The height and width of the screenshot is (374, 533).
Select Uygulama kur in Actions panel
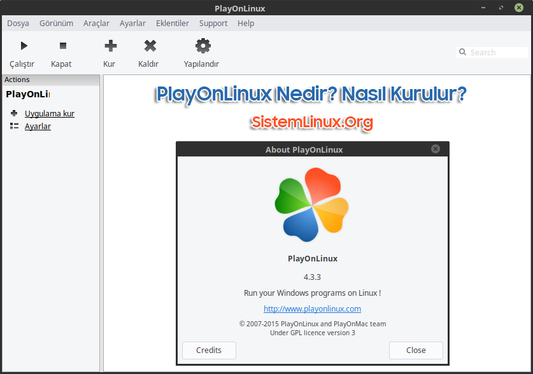tap(49, 113)
